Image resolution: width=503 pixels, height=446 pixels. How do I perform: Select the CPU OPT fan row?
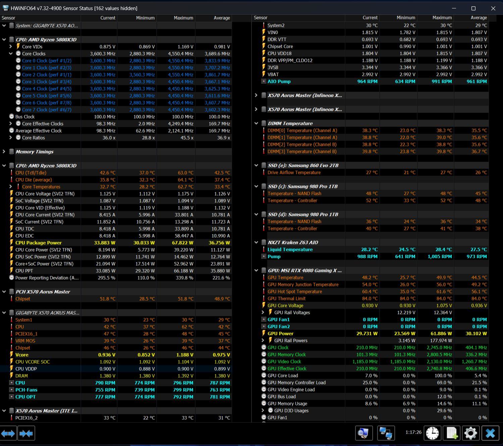coord(116,397)
